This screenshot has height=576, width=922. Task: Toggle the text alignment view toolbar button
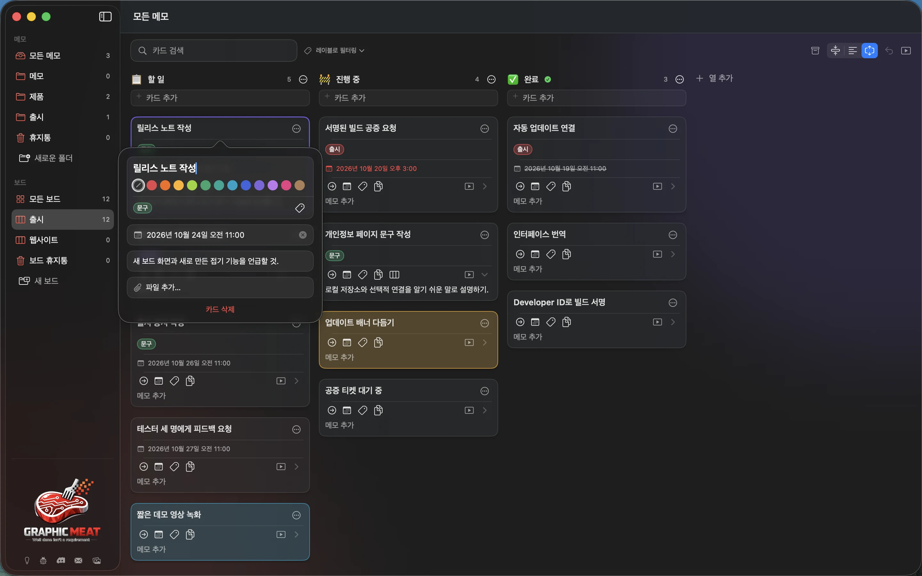(x=853, y=51)
